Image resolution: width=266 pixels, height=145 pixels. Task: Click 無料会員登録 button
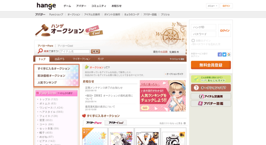click(x=211, y=65)
